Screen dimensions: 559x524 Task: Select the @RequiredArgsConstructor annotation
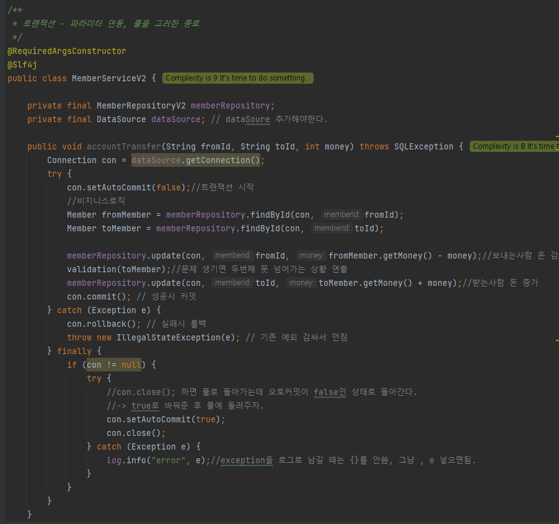click(67, 51)
